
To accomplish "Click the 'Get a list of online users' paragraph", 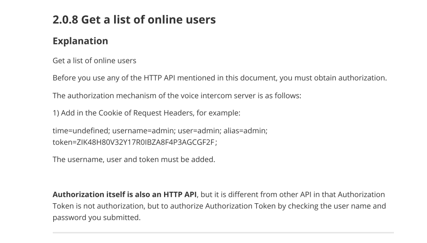I will tap(94, 60).
